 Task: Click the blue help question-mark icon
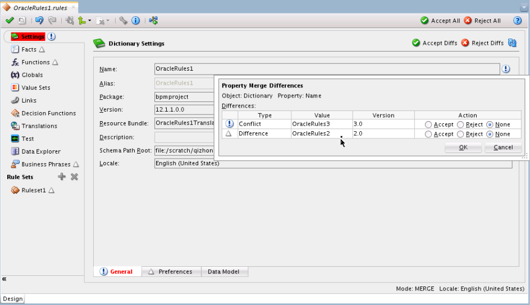tap(518, 21)
